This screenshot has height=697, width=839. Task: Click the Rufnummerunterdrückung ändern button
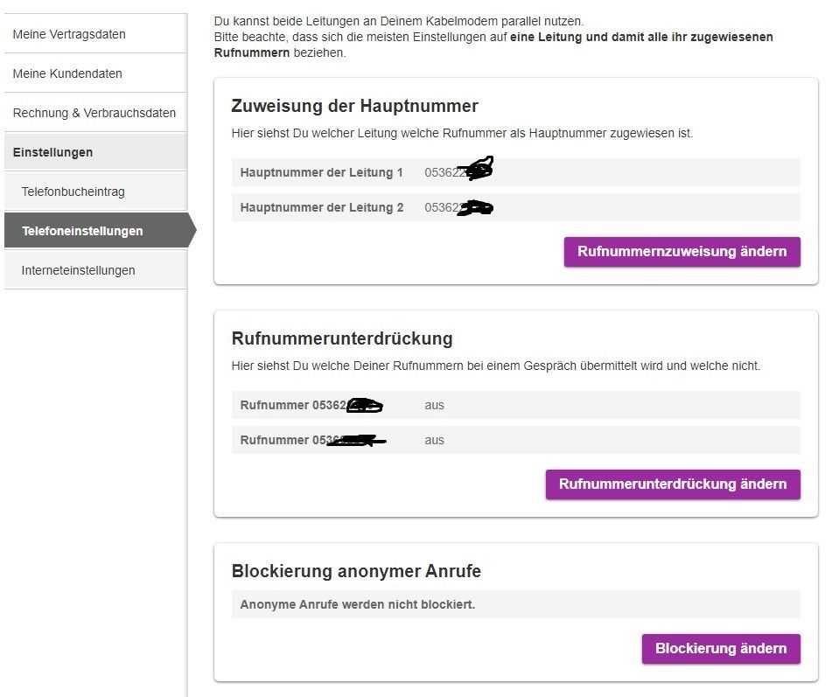672,484
